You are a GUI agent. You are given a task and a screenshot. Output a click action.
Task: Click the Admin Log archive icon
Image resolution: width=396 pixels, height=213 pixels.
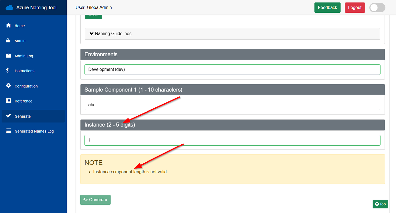(x=9, y=56)
